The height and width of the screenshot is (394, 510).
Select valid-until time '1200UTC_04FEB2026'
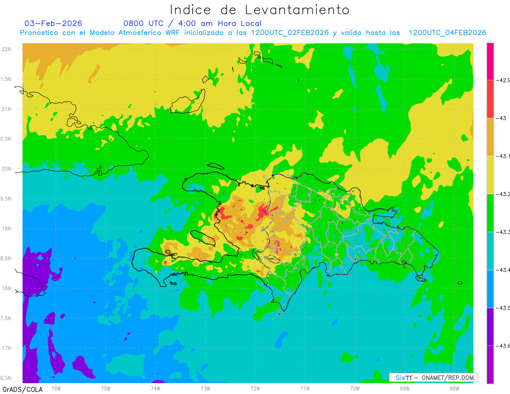click(448, 33)
